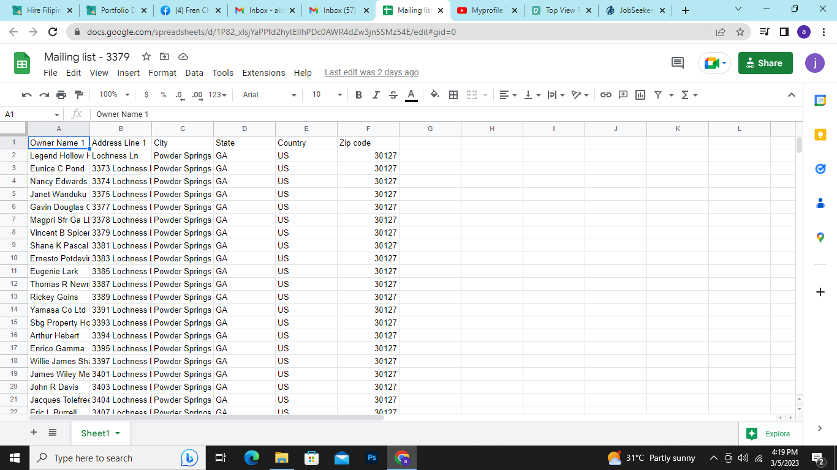Click the Merge cells icon
The height and width of the screenshot is (470, 837).
pos(472,95)
